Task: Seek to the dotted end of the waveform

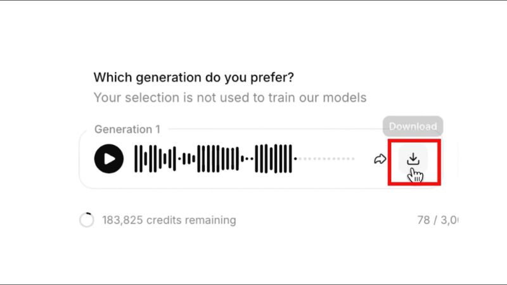Action: (x=326, y=159)
